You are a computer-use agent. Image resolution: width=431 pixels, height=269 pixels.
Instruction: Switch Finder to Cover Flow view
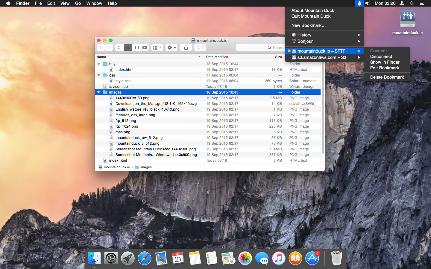[x=144, y=47]
